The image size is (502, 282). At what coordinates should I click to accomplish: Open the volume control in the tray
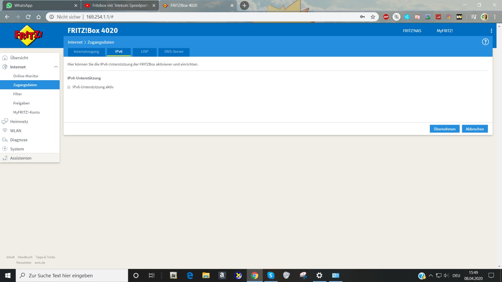446,275
